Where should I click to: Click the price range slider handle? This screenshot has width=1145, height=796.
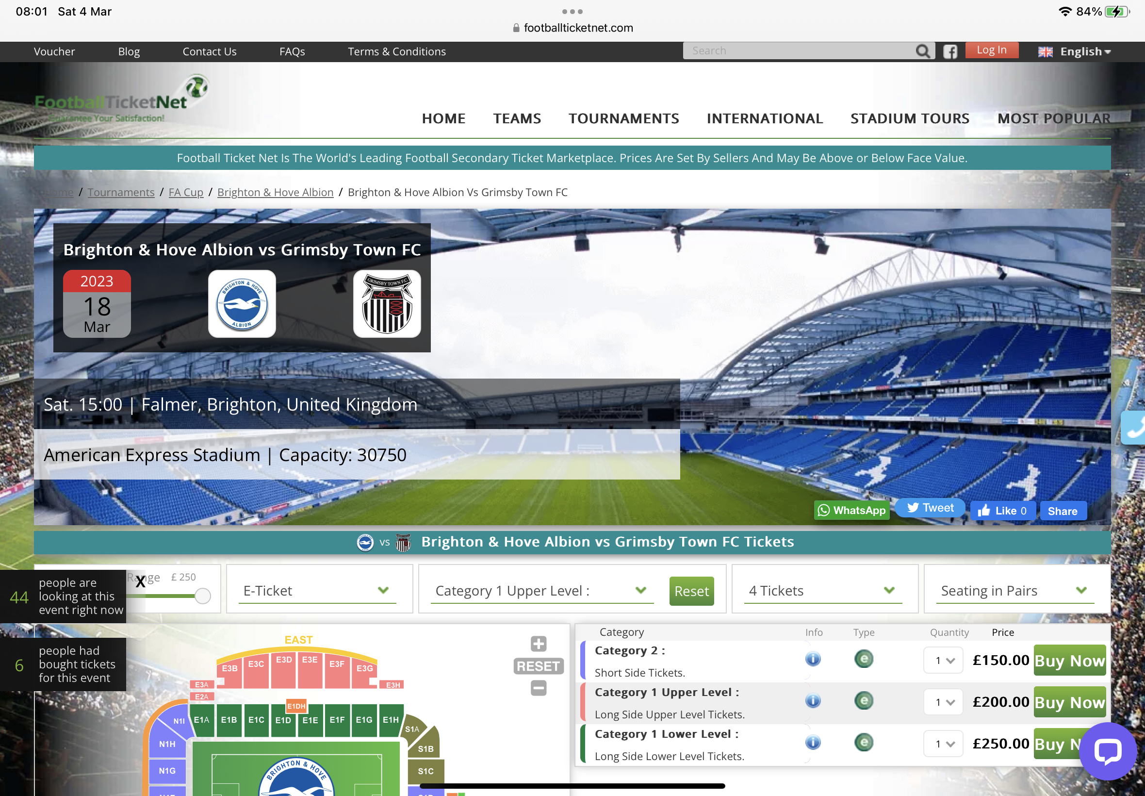pos(202,596)
